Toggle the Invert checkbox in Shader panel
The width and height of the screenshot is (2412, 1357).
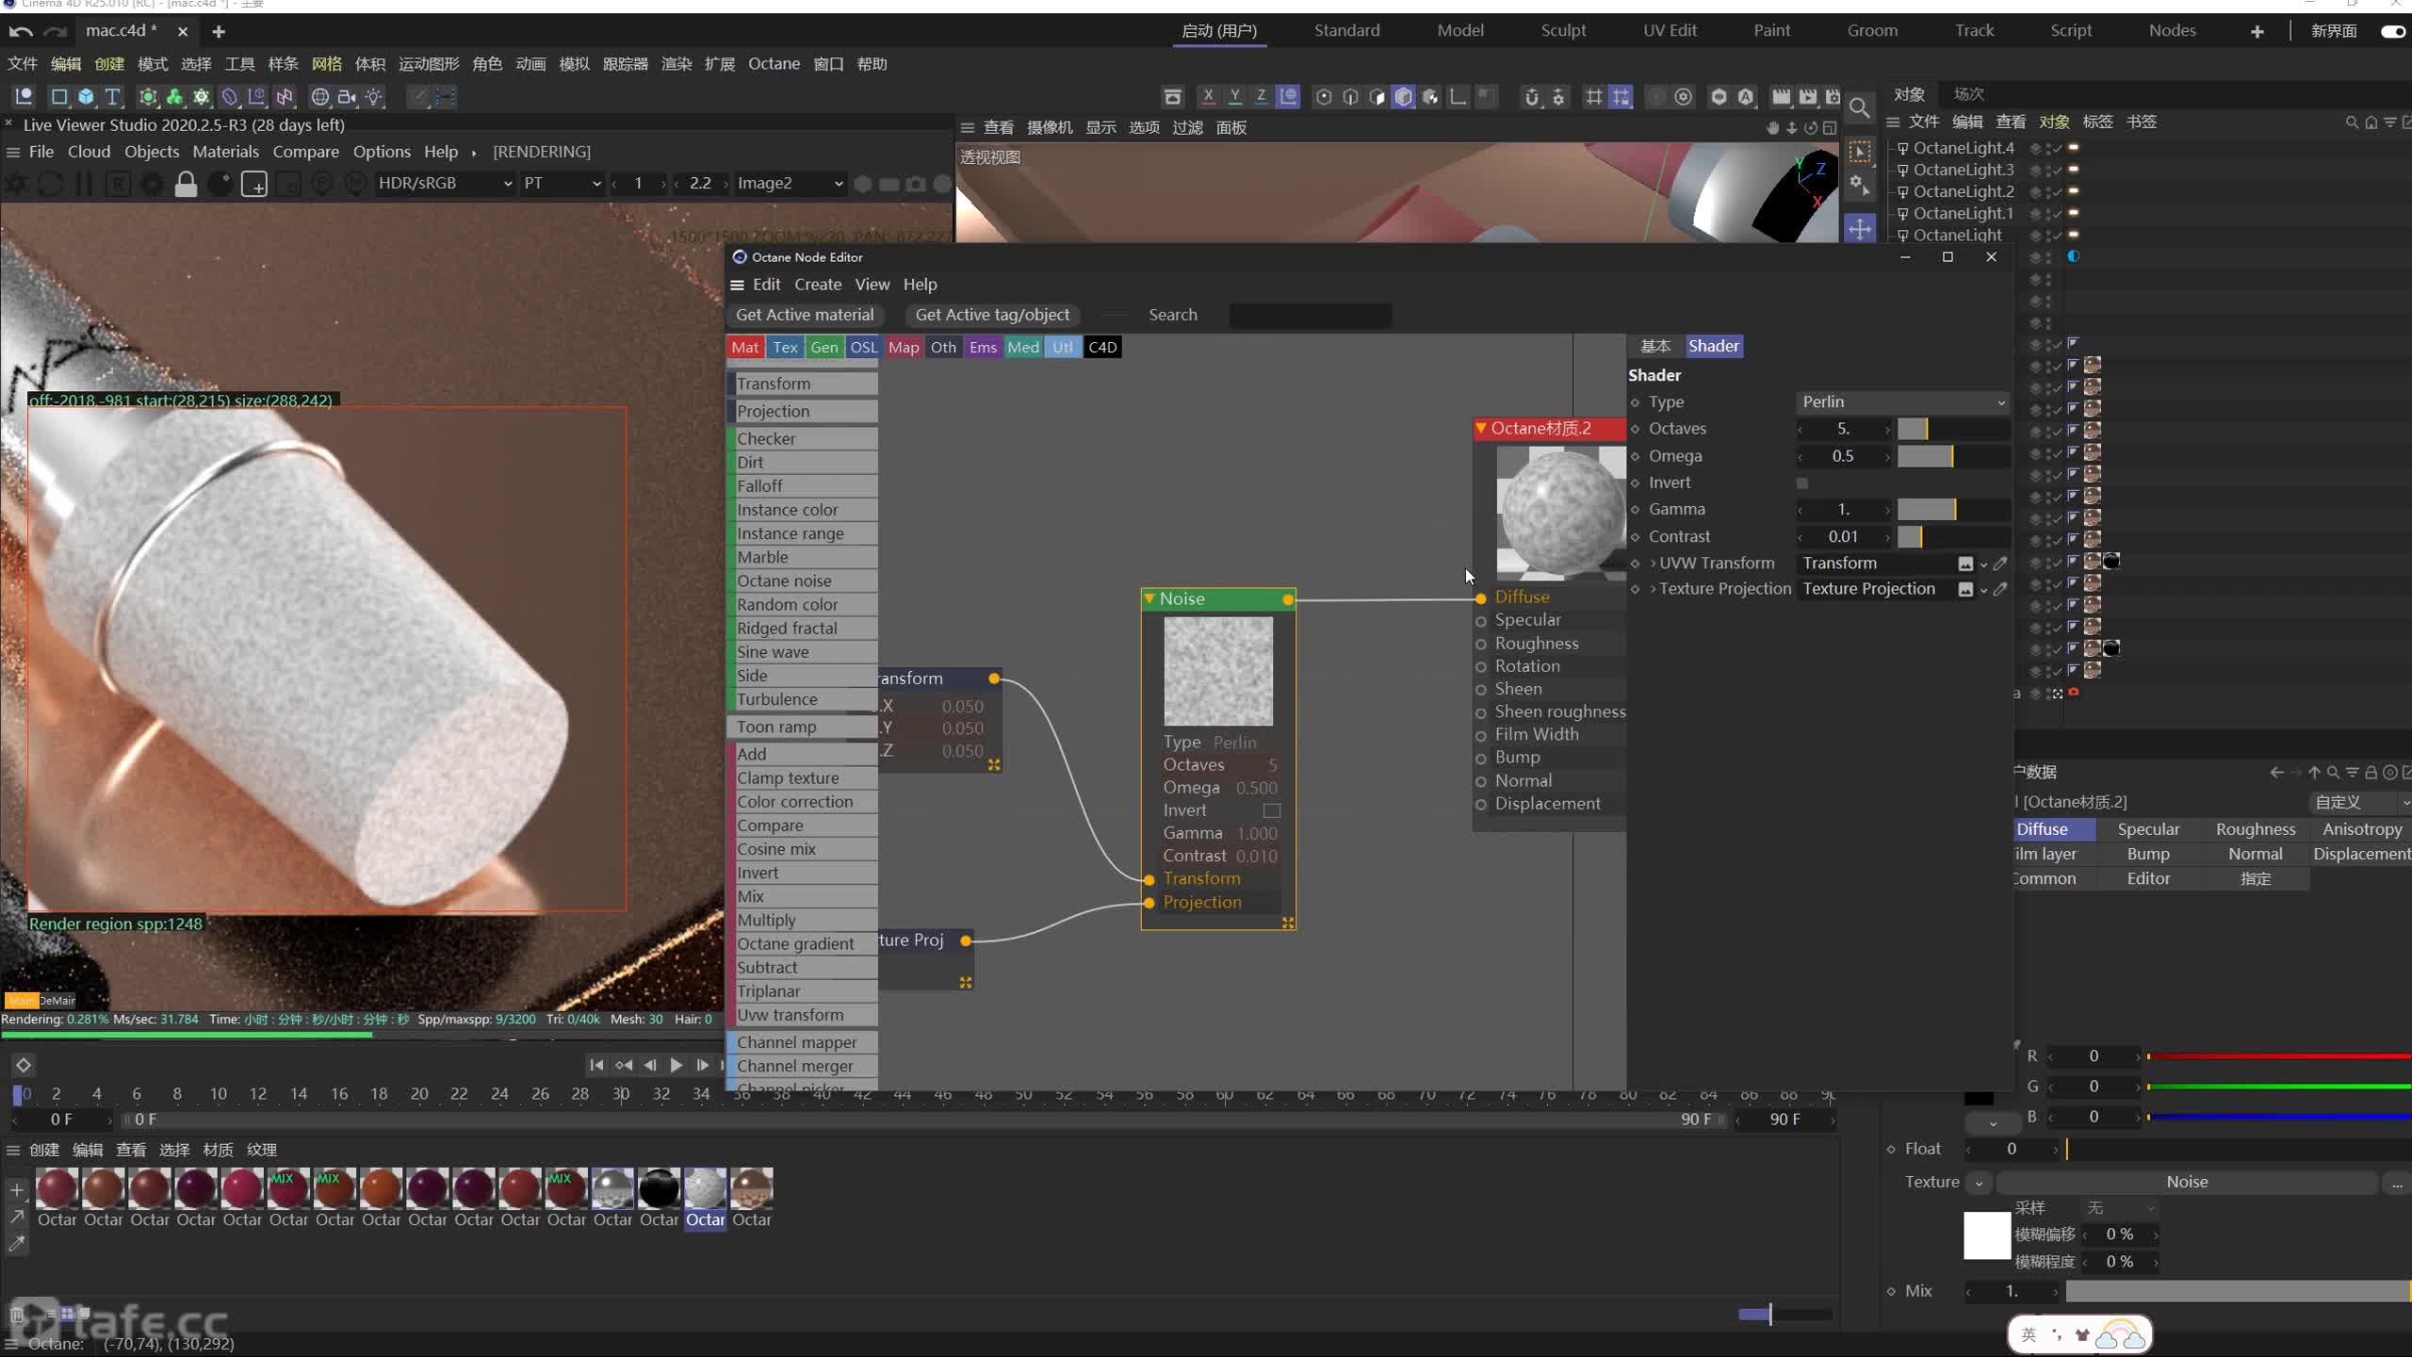click(1802, 483)
